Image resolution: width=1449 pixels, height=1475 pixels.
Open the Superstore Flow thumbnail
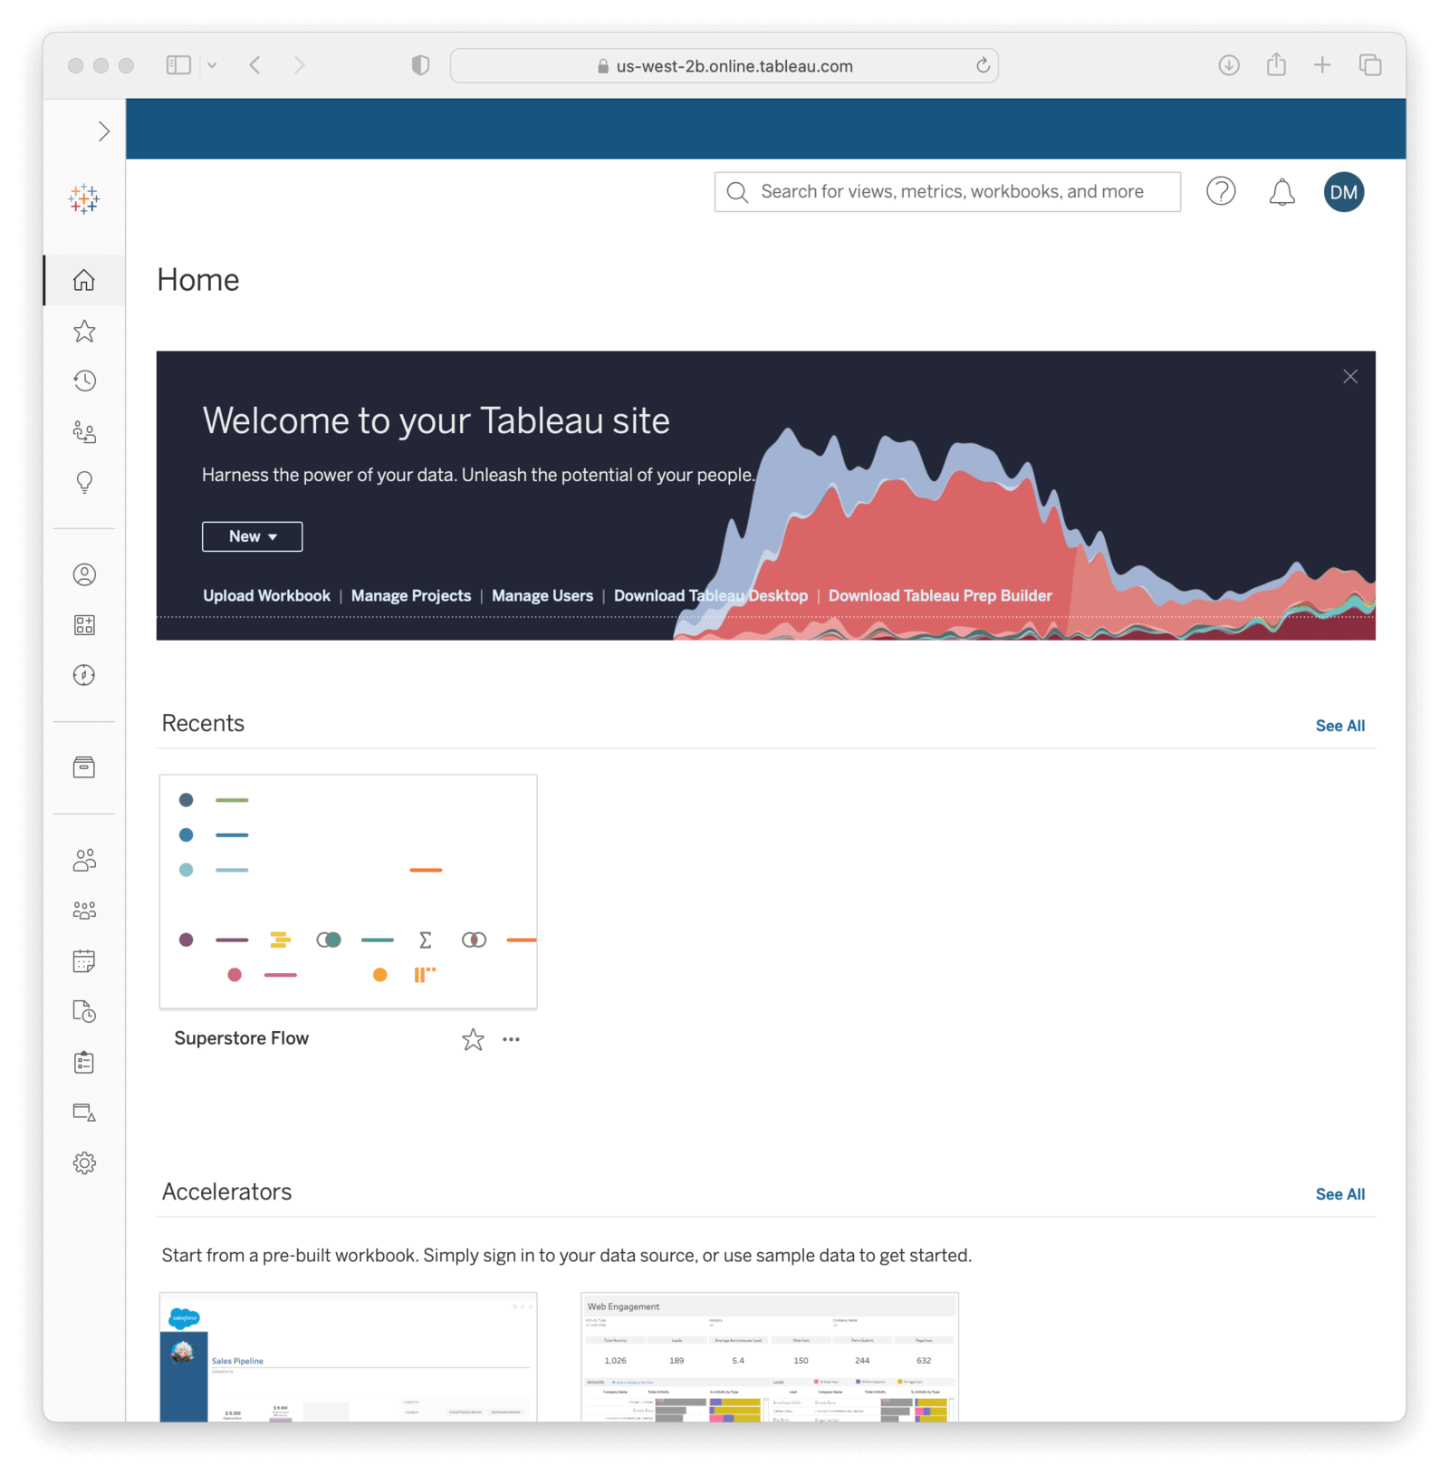tap(348, 892)
